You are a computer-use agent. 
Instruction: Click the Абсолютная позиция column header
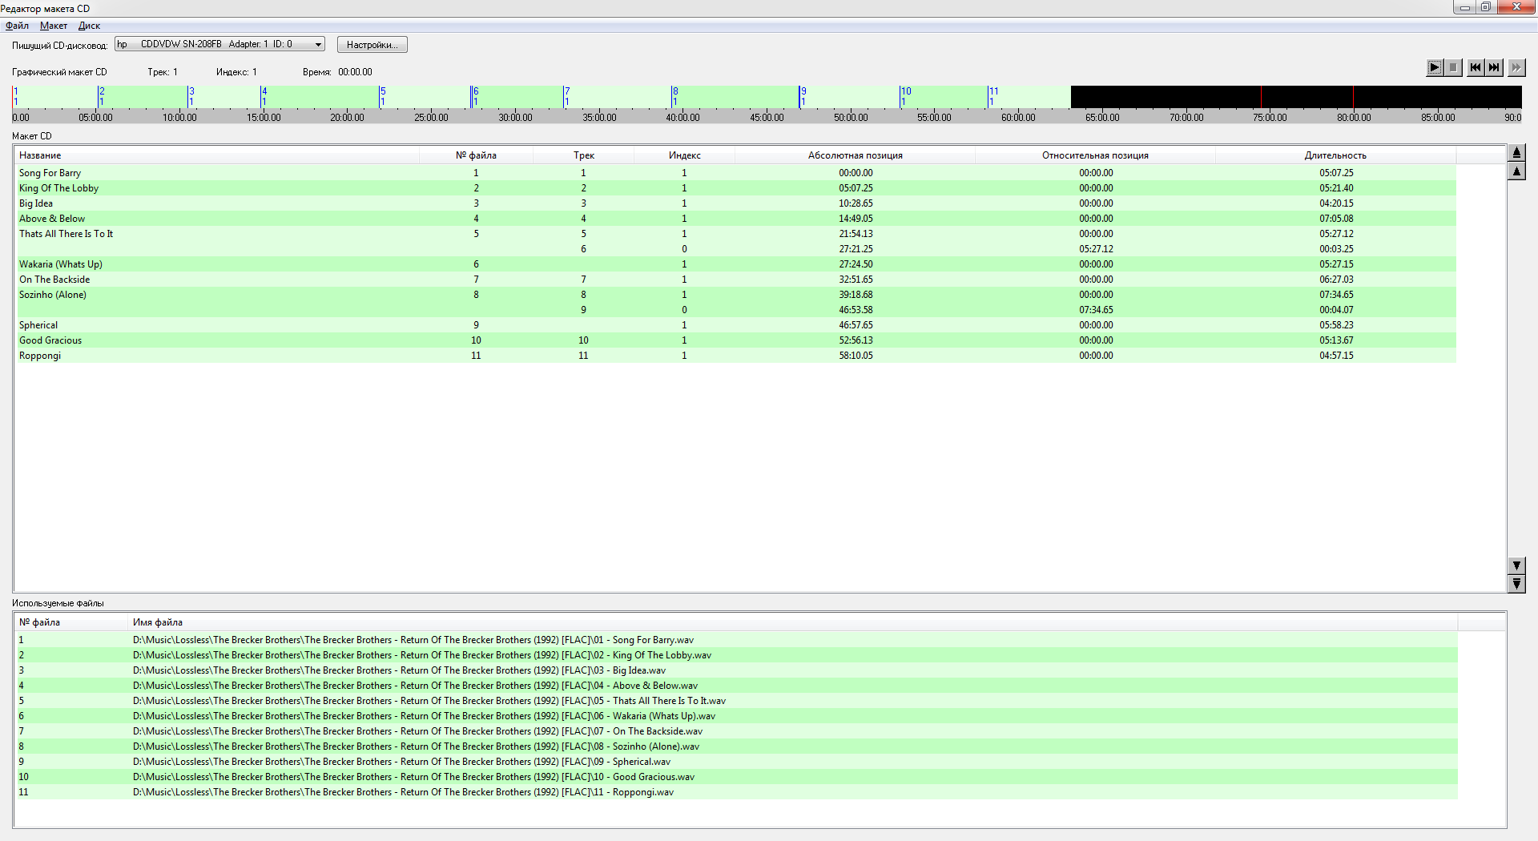tap(855, 155)
